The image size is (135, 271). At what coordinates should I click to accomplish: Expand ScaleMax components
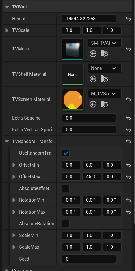point(14,247)
